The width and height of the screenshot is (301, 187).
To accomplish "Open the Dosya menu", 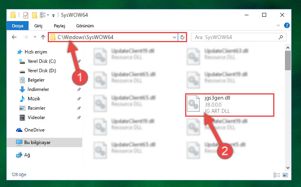I will click(18, 26).
